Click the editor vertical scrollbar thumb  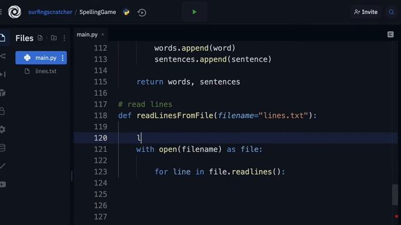(x=395, y=194)
